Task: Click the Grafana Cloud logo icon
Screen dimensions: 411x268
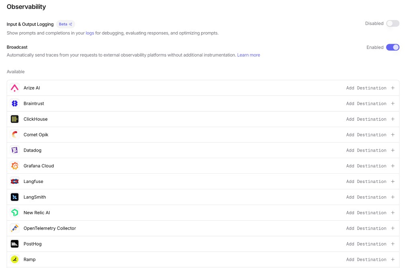Action: [15, 166]
